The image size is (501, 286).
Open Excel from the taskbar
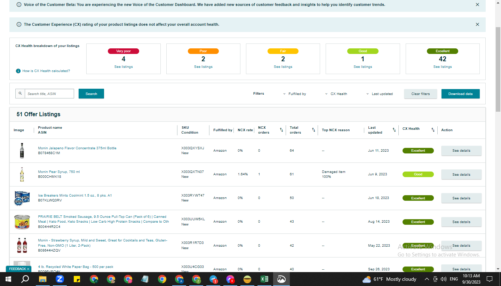click(264, 279)
